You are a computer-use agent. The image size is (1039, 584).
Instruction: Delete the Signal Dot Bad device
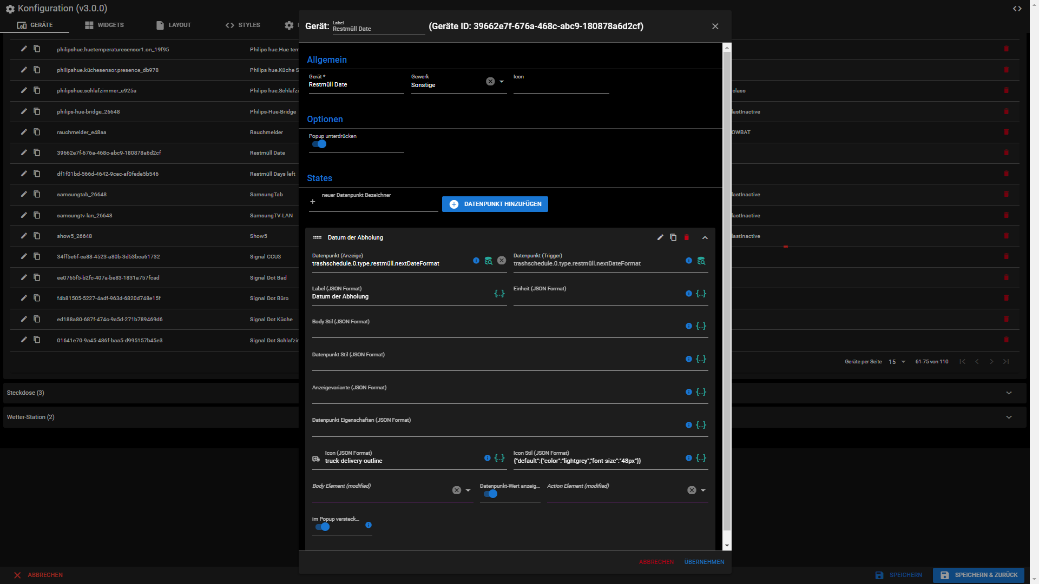1007,277
